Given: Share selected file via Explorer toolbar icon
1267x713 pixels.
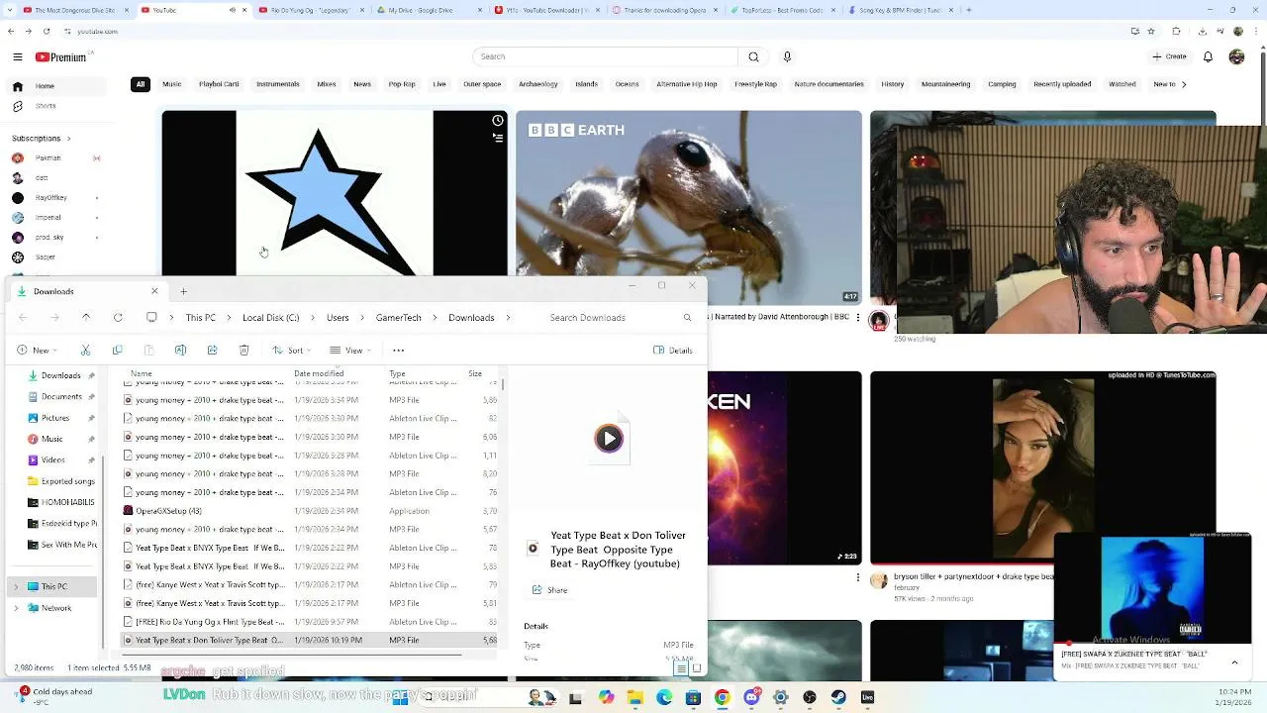Looking at the screenshot, I should [212, 351].
